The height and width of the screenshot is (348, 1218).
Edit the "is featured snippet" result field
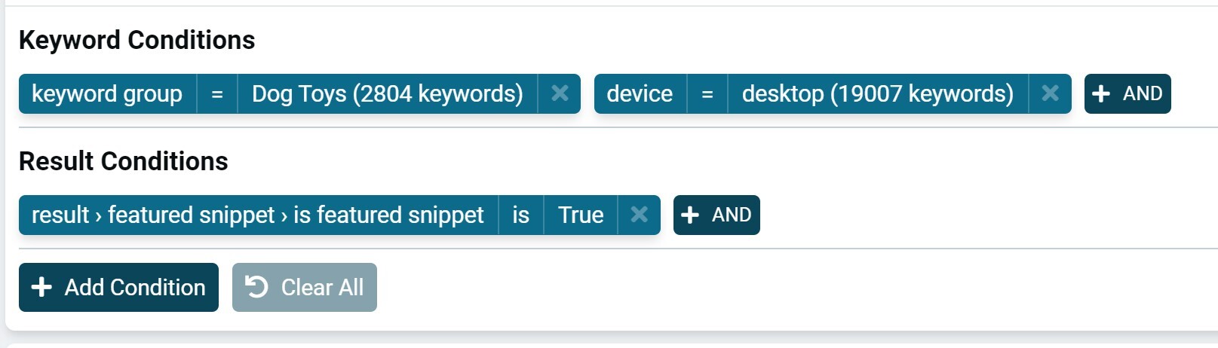(x=257, y=215)
